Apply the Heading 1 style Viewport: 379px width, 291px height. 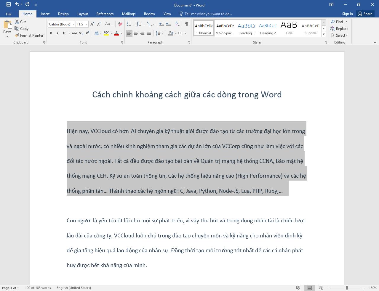pos(247,28)
